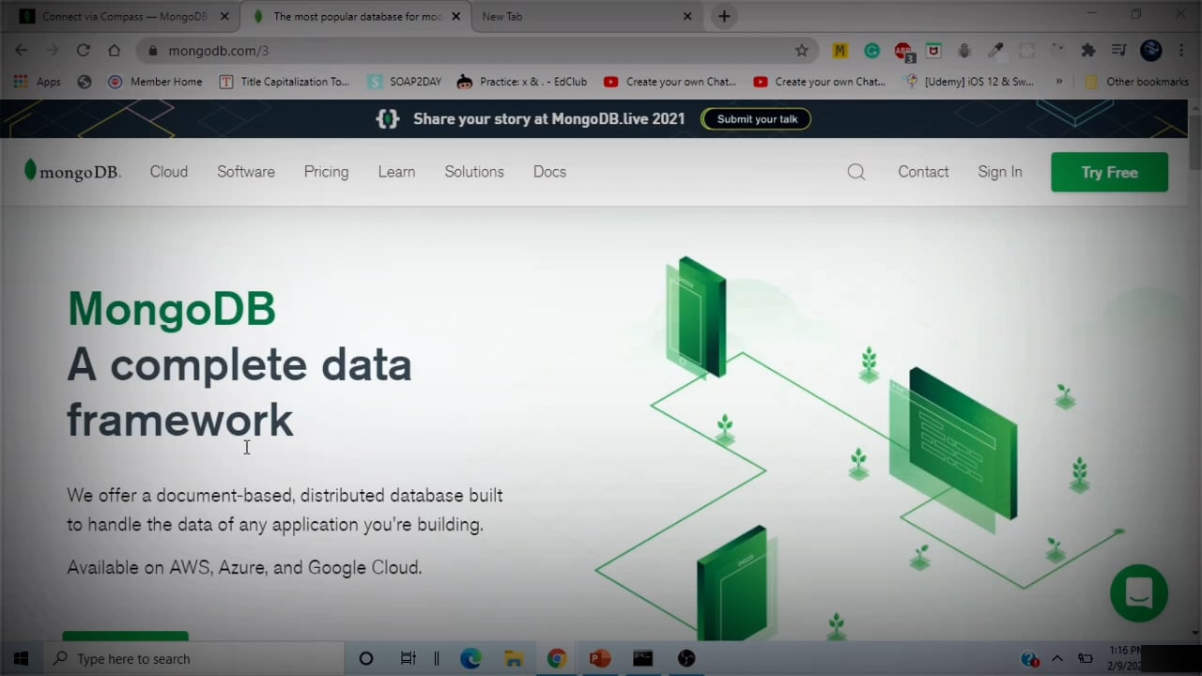
Task: Close the New Tab tab
Action: tap(686, 16)
